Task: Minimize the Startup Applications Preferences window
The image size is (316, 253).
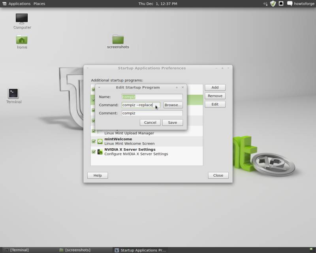Action: pyautogui.click(x=216, y=68)
